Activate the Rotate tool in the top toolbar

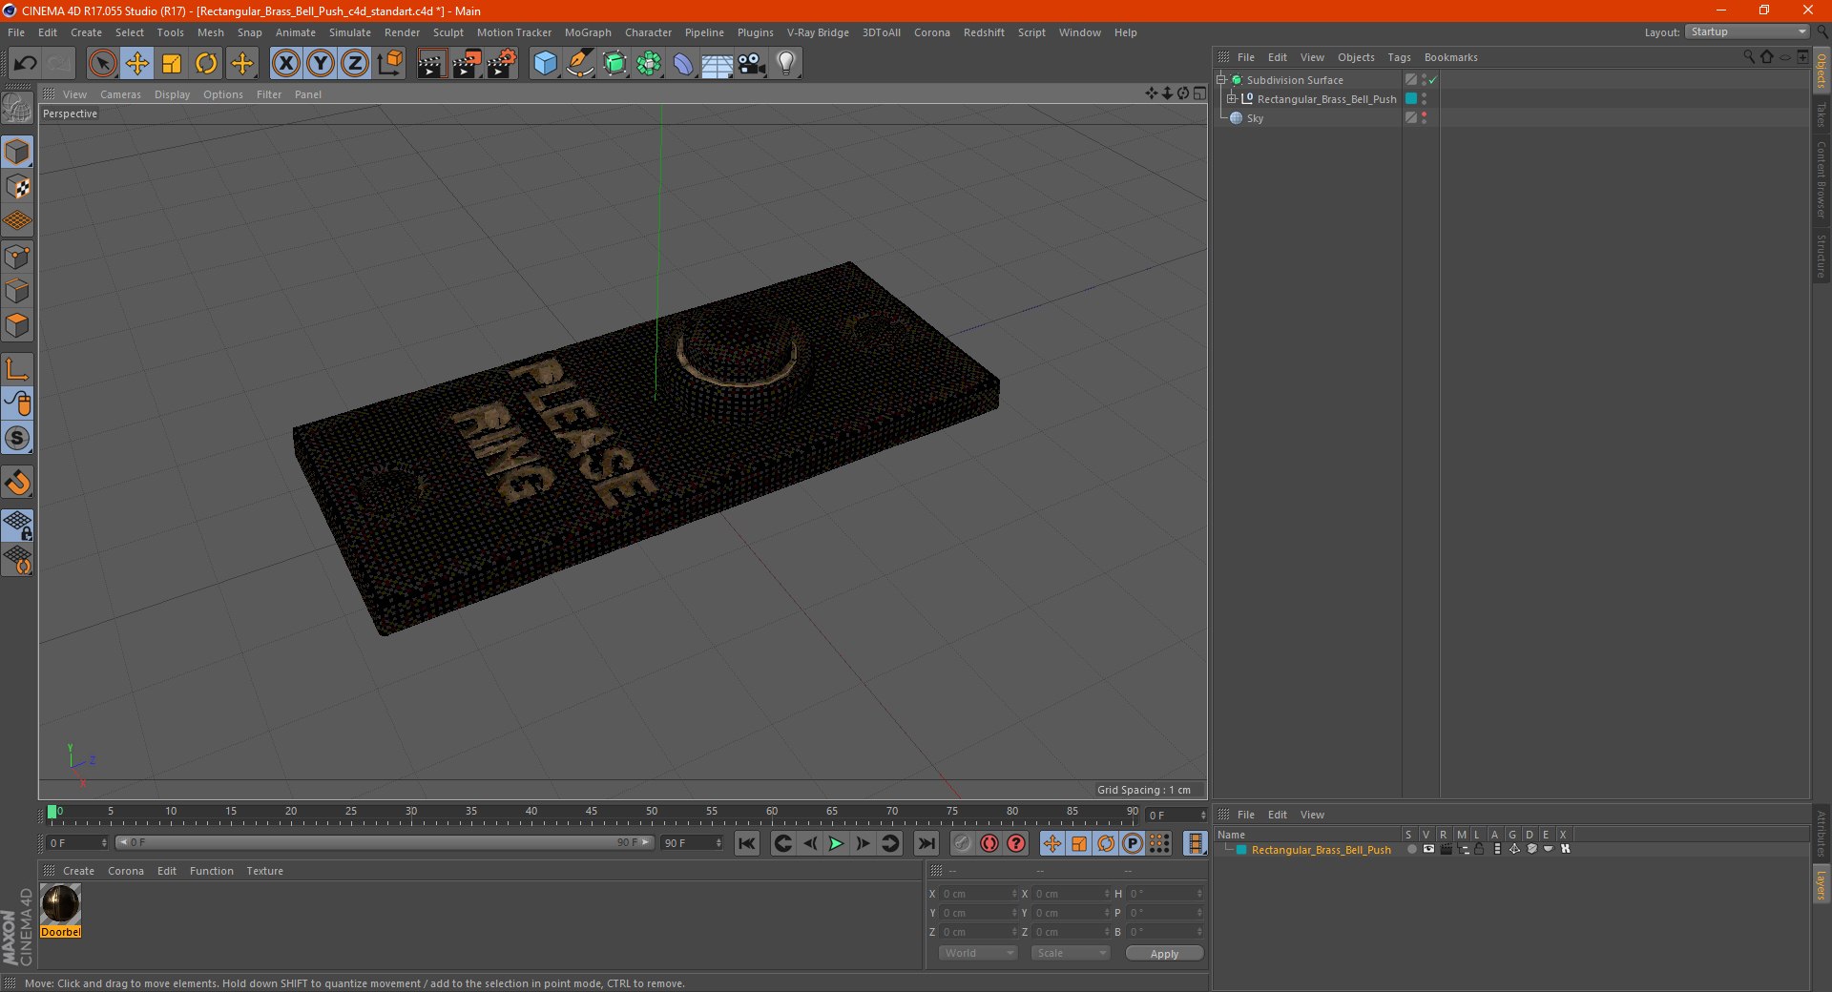click(206, 64)
